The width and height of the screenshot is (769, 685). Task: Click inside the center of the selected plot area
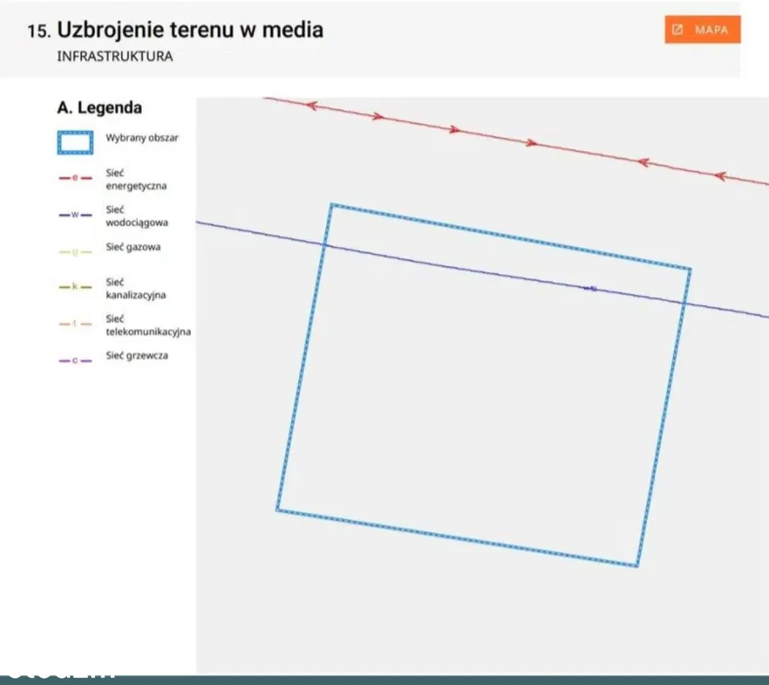pyautogui.click(x=484, y=385)
